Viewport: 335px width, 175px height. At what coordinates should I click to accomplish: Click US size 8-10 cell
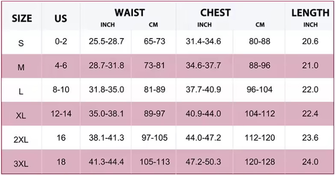(x=61, y=90)
